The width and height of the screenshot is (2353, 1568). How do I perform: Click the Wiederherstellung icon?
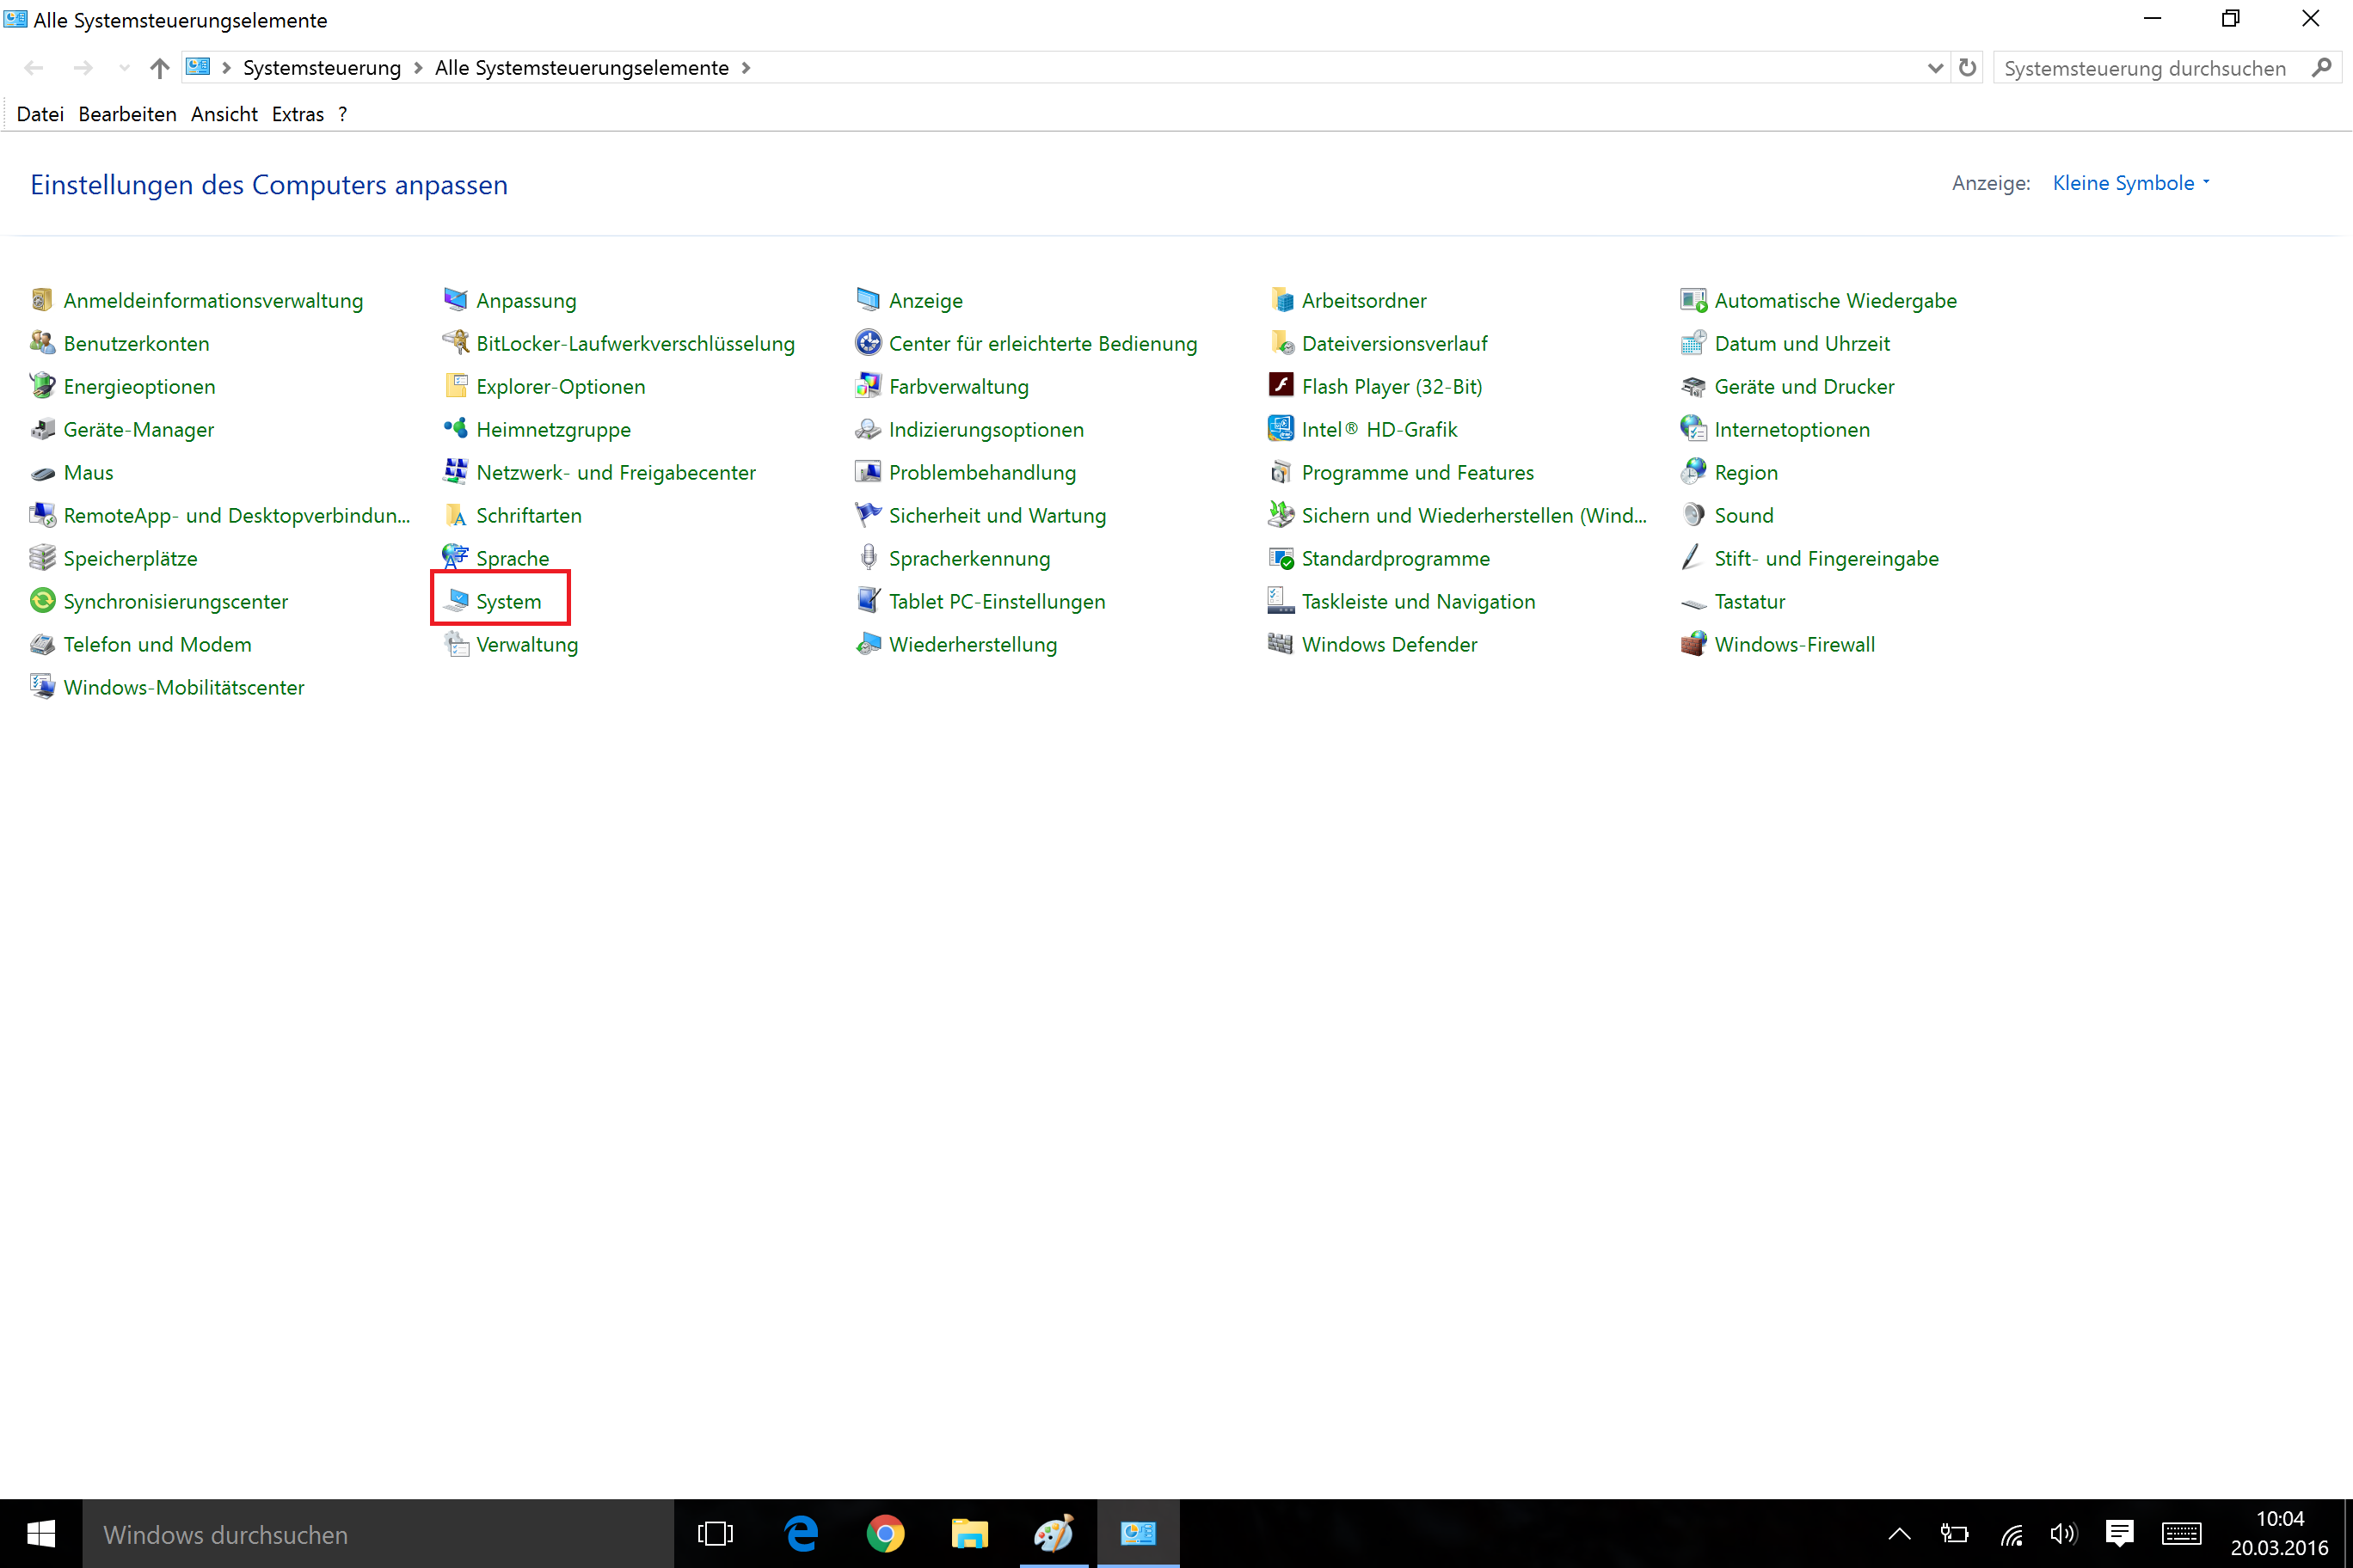point(869,644)
